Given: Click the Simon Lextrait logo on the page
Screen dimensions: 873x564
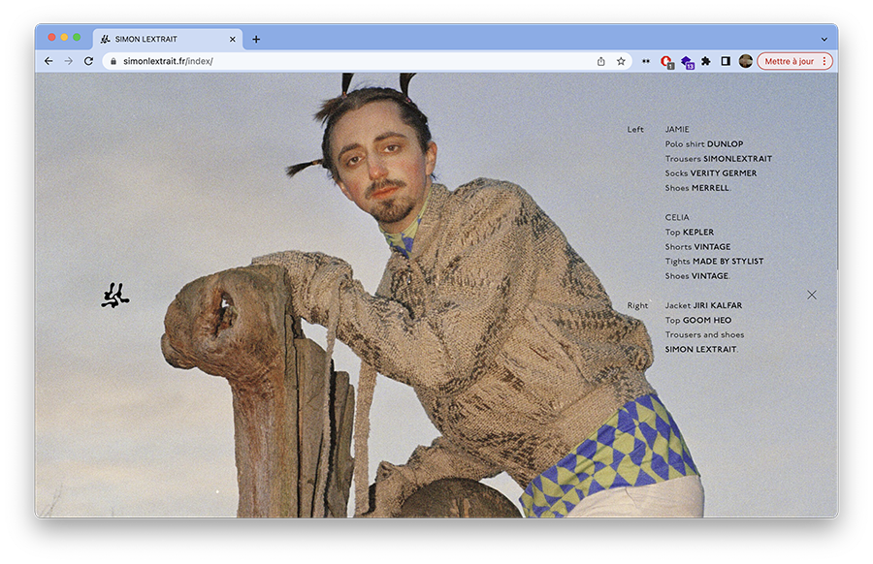Looking at the screenshot, I should (115, 296).
